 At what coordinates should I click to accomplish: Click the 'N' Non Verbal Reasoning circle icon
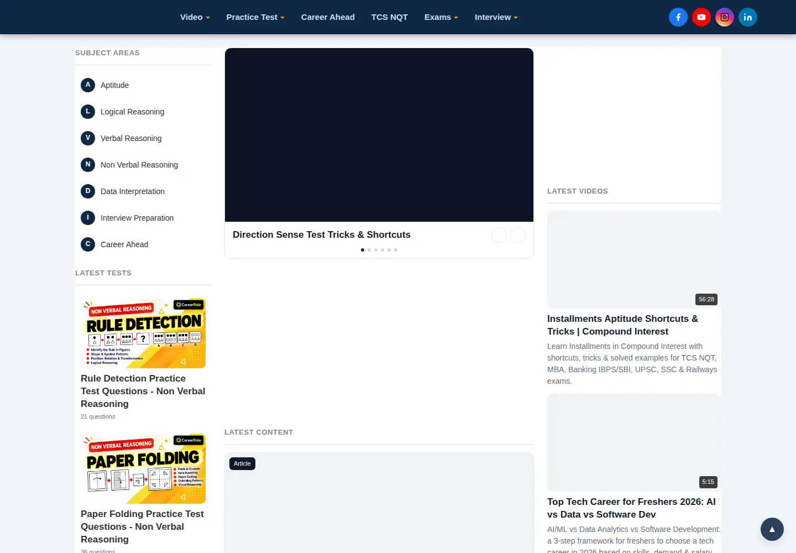(x=88, y=164)
